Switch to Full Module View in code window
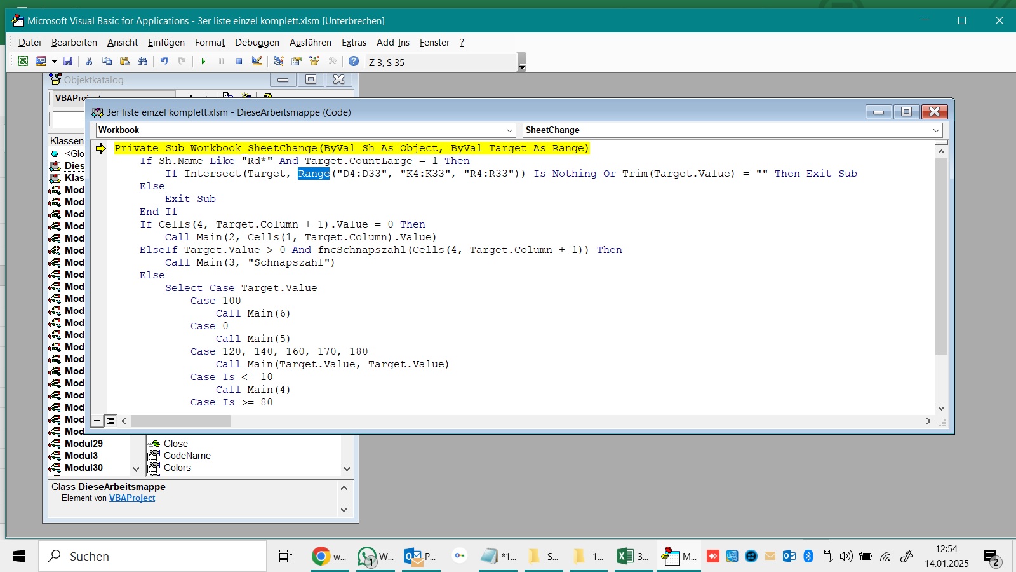Image resolution: width=1016 pixels, height=572 pixels. point(110,420)
